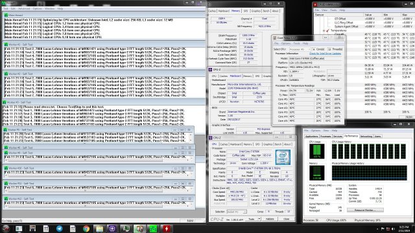Click the CPU Usage gauge in Task Manager
The height and width of the screenshot is (233, 415).
(x=317, y=151)
